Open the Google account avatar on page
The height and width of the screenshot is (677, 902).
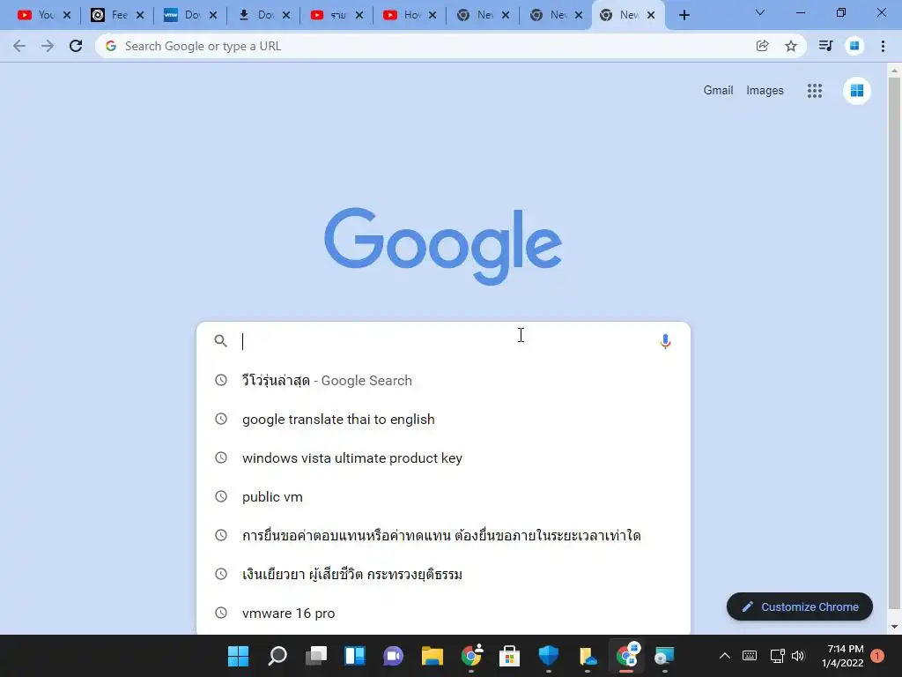tap(856, 91)
